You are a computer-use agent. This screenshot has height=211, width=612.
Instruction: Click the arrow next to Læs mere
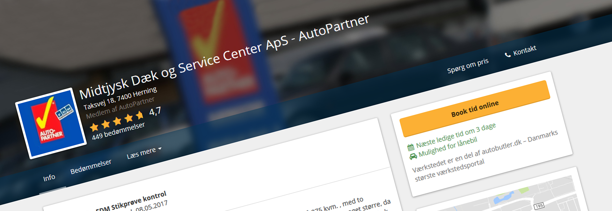pos(160,149)
